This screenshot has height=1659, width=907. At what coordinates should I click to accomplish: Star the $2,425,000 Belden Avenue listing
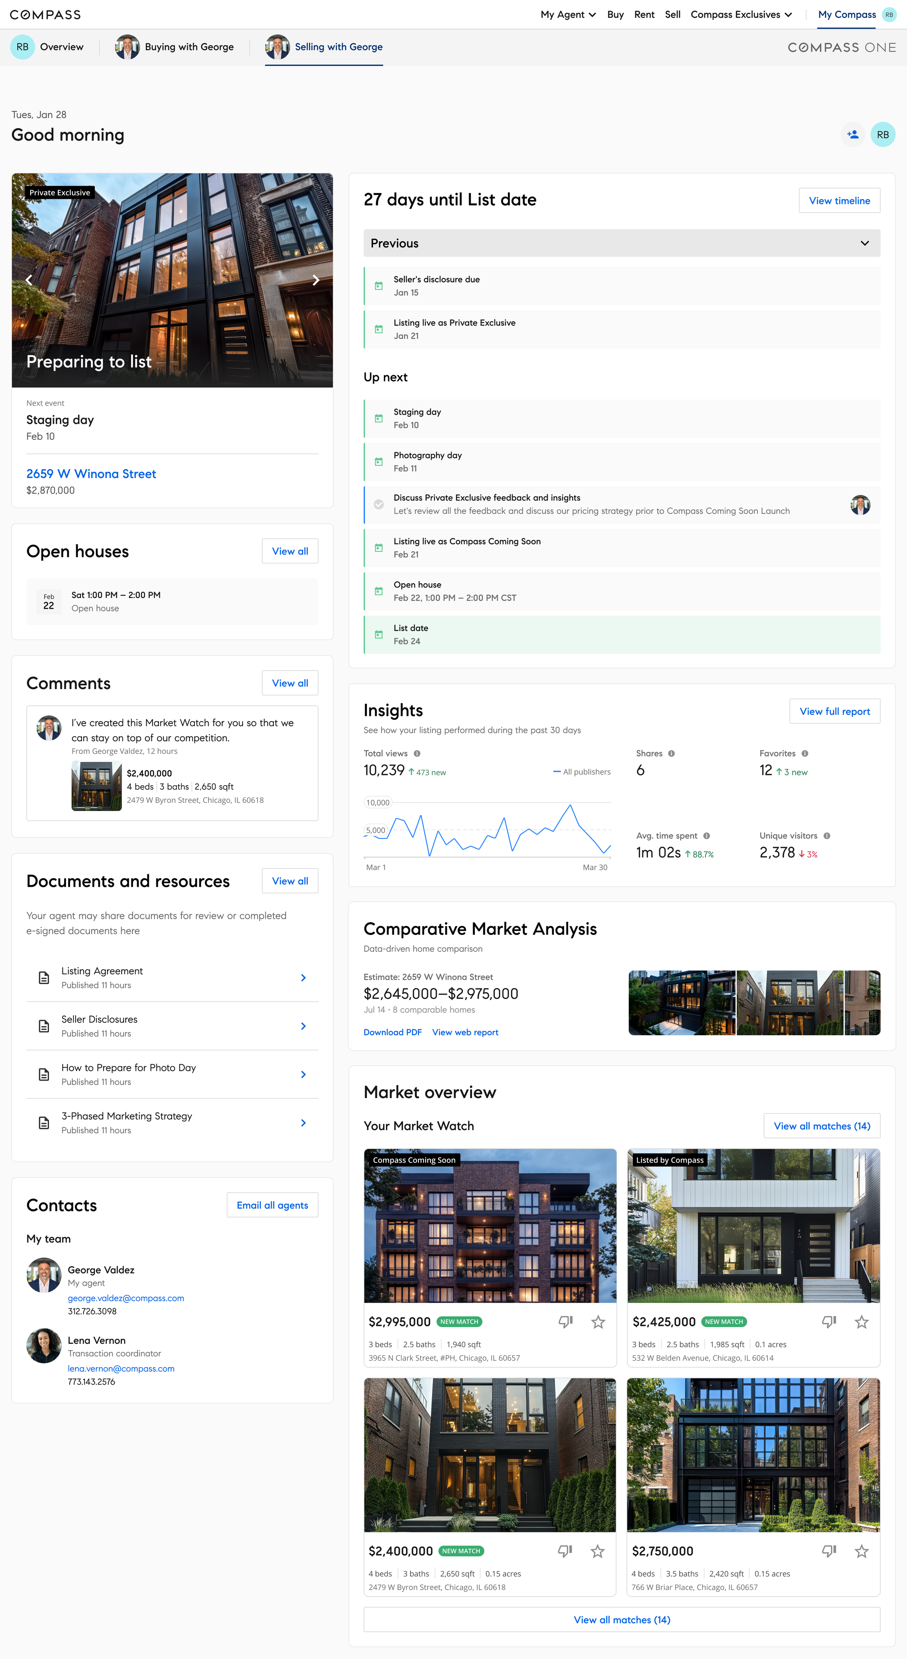tap(861, 1321)
